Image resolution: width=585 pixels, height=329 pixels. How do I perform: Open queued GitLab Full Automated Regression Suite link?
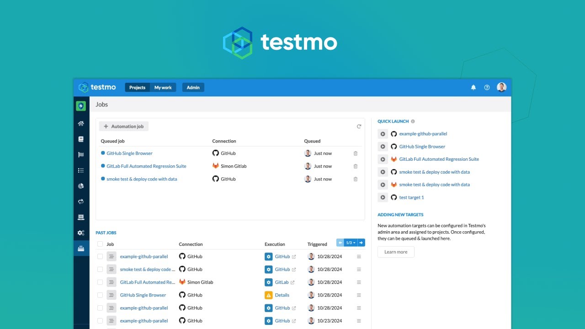click(x=146, y=166)
